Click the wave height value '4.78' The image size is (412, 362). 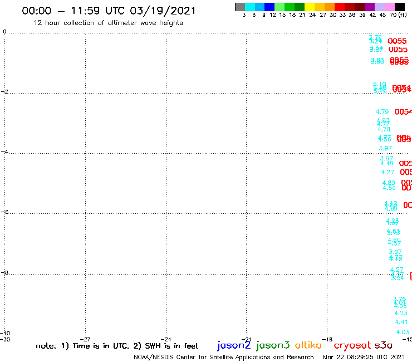point(384,129)
